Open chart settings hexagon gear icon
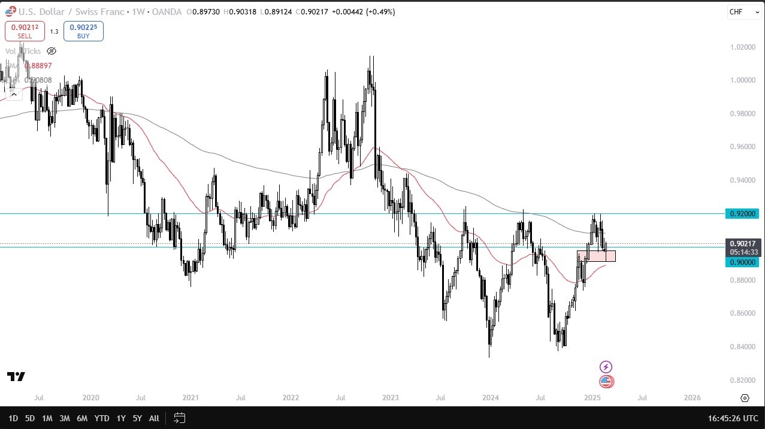Image resolution: width=765 pixels, height=429 pixels. (745, 398)
